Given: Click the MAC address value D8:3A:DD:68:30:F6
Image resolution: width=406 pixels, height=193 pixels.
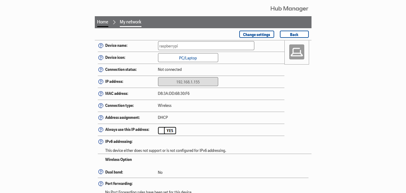Looking at the screenshot, I should pos(174,93).
